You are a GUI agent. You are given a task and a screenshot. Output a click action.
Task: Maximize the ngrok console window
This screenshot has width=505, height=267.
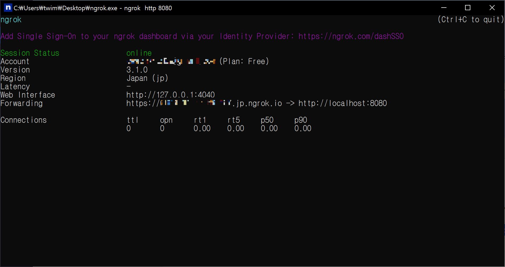pyautogui.click(x=468, y=8)
